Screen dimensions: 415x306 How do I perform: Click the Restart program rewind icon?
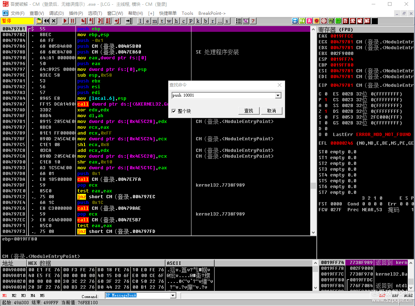(x=47, y=21)
